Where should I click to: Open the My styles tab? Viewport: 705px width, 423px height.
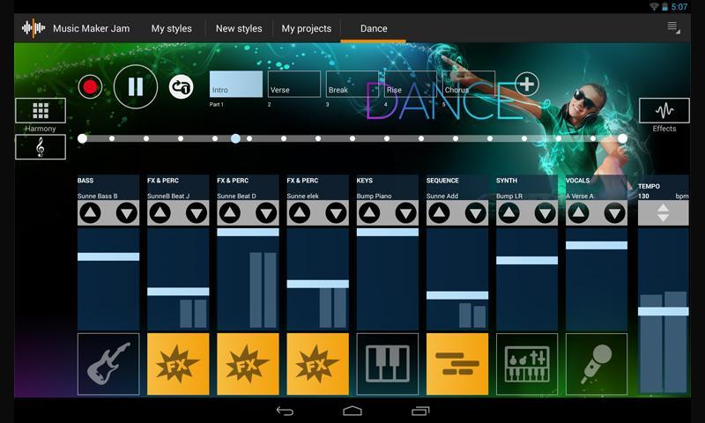(x=171, y=28)
